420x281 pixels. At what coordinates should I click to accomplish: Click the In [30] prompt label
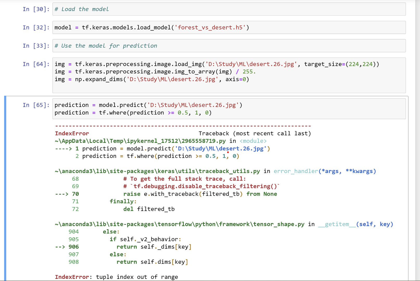point(36,9)
